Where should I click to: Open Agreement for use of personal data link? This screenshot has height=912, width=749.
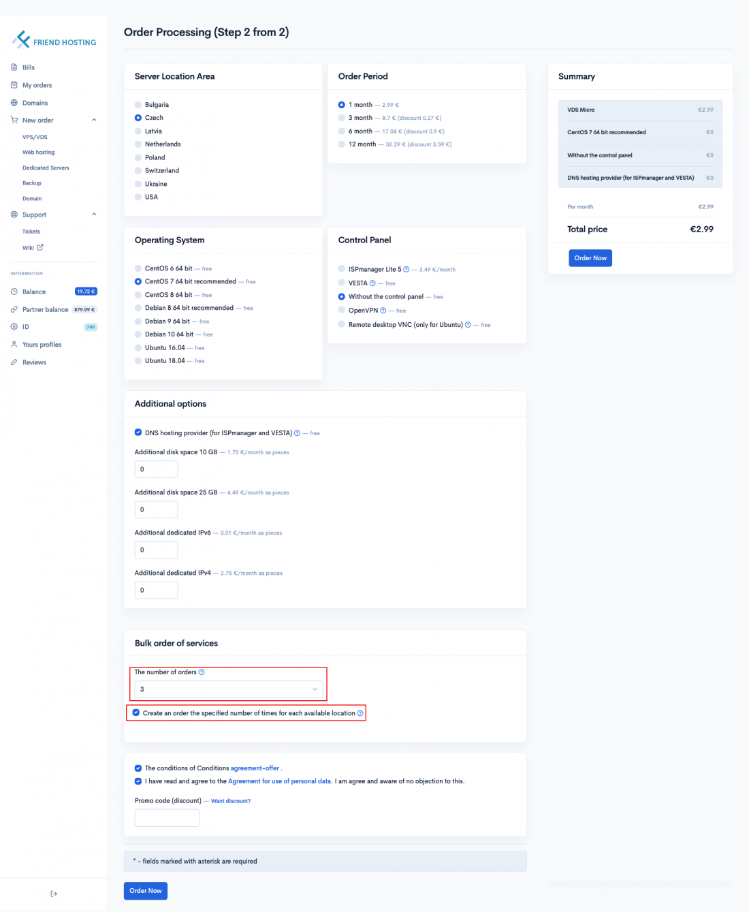pyautogui.click(x=280, y=781)
